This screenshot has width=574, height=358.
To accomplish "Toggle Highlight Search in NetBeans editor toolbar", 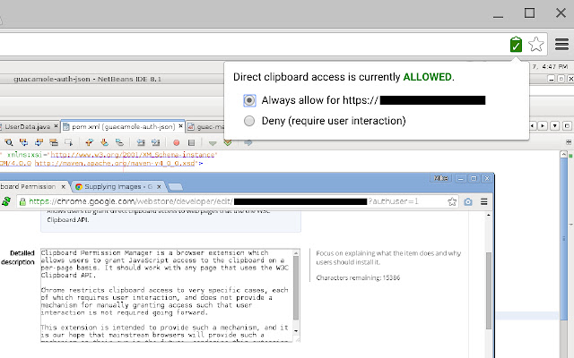I will coord(54,142).
